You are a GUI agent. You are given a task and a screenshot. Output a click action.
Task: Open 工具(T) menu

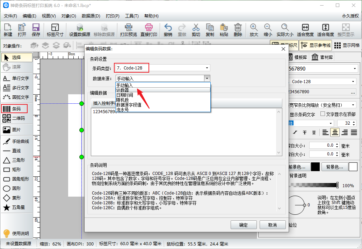coord(132,16)
